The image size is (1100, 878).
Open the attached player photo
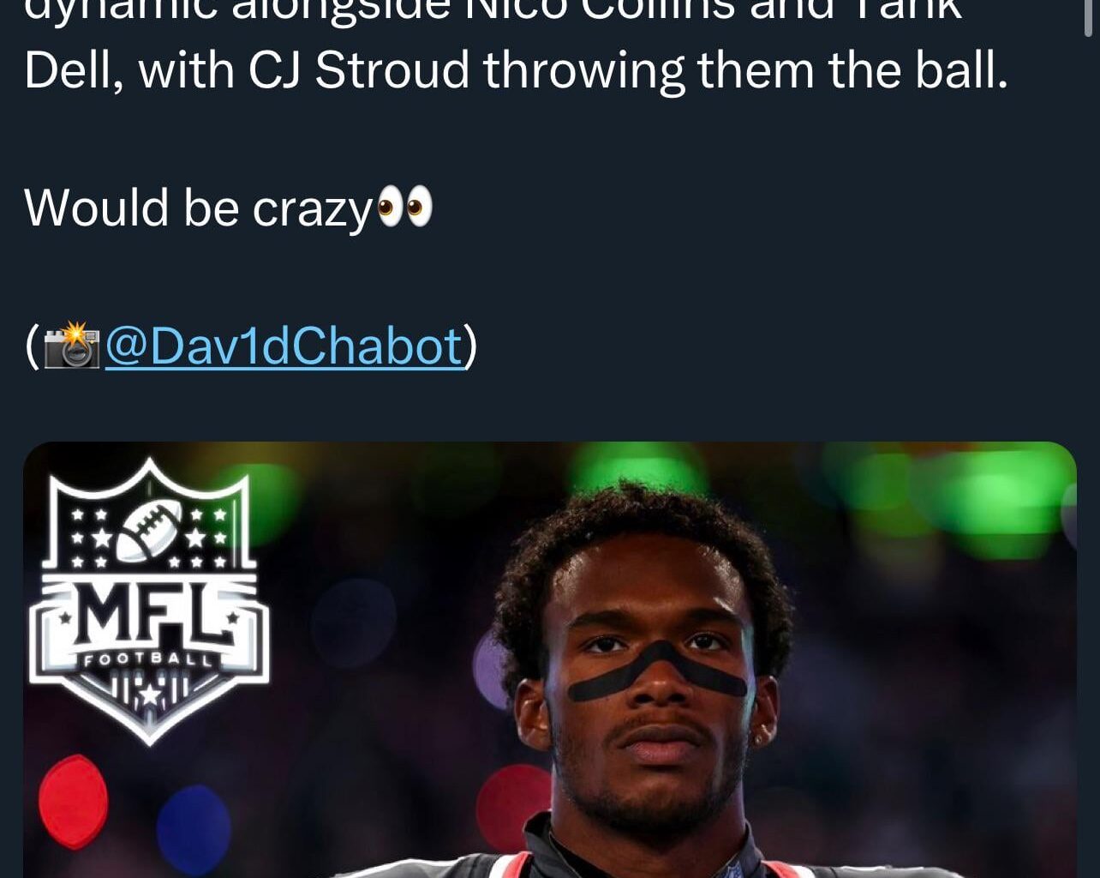pos(550,659)
